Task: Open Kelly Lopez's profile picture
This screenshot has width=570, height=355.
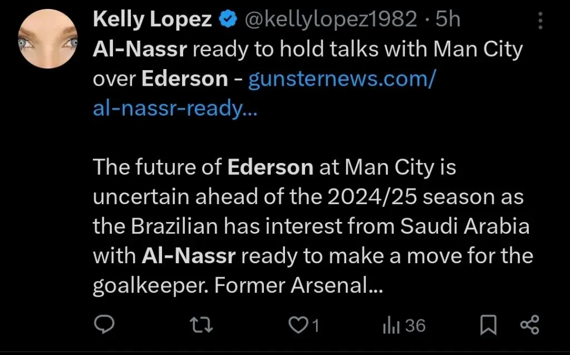Action: [x=47, y=39]
